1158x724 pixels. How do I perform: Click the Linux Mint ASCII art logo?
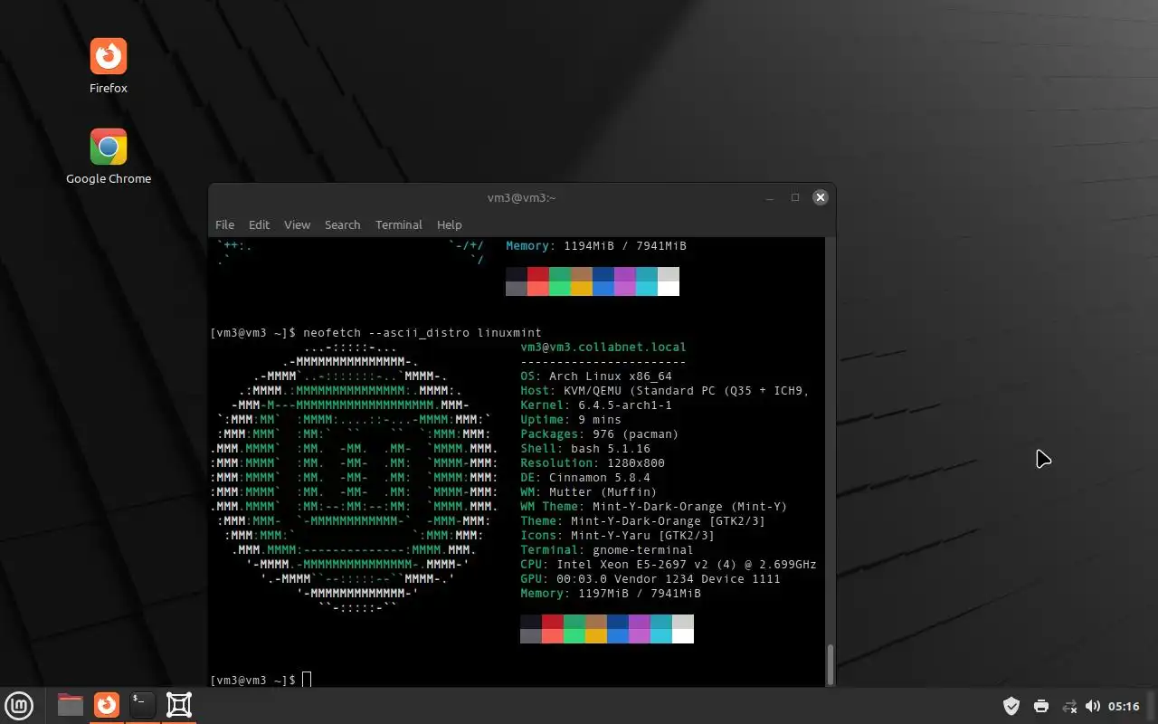354,477
